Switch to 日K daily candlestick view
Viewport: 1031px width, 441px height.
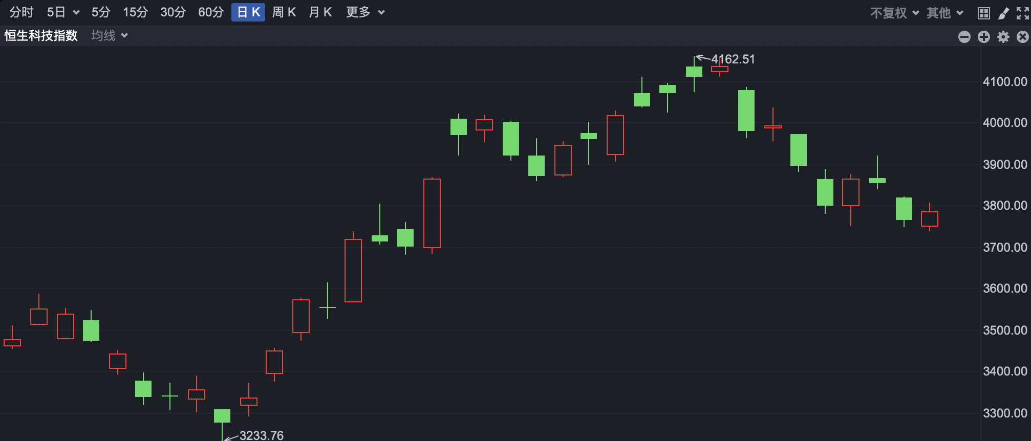coord(248,12)
